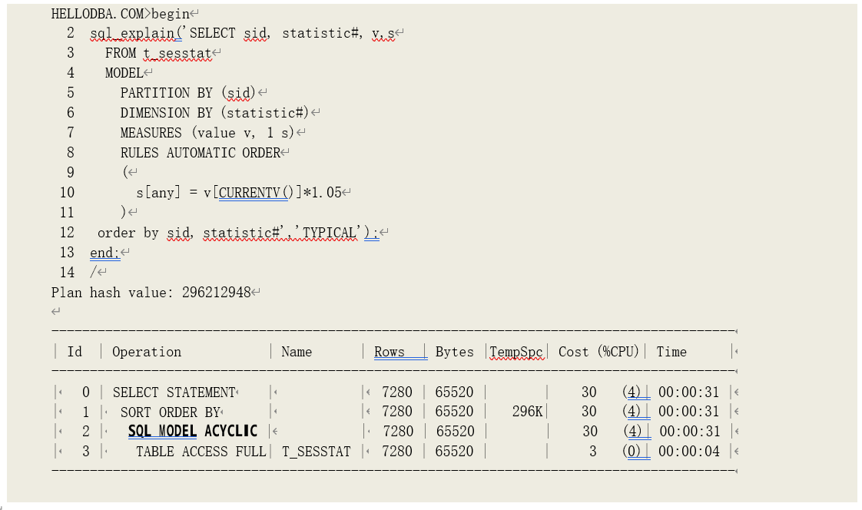Click the DIMENSION BY text
The width and height of the screenshot is (862, 510).
point(166,113)
